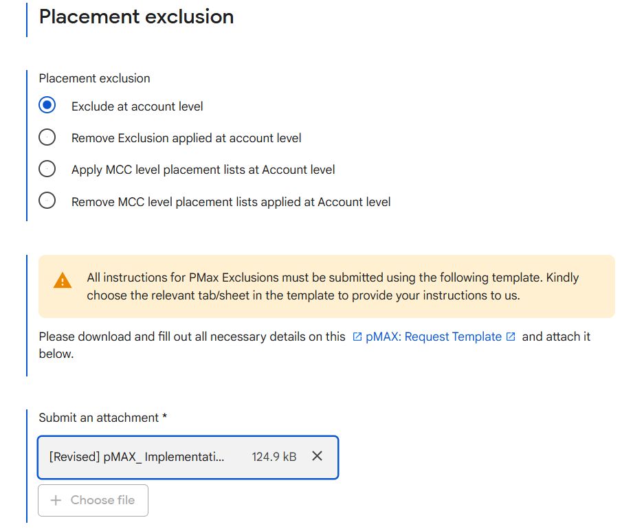Screen dimensions: 644x531
Task: Click the 'Submit an attachment *' field label
Action: (103, 418)
